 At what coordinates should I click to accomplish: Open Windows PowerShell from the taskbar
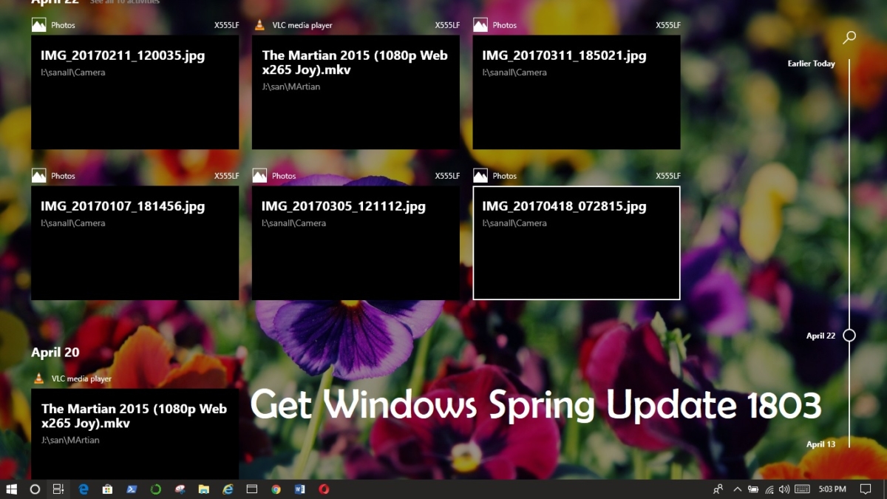pos(132,489)
